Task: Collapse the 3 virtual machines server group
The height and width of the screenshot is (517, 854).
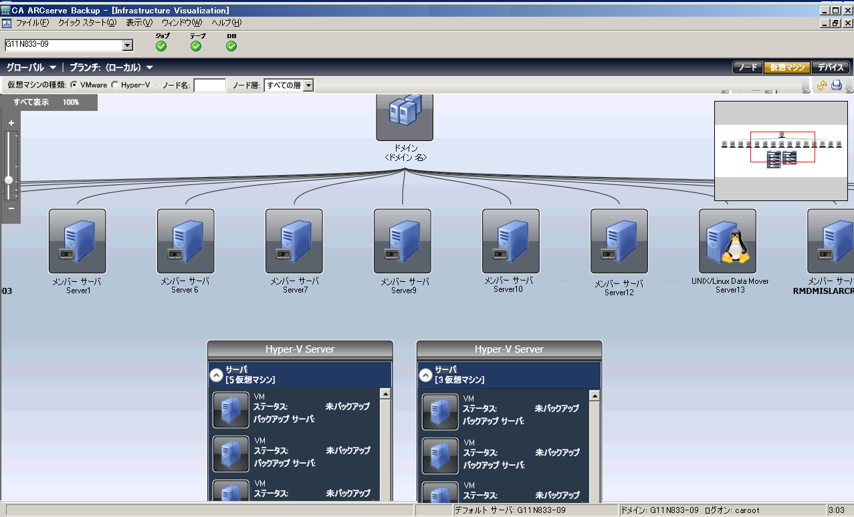Action: [x=426, y=375]
